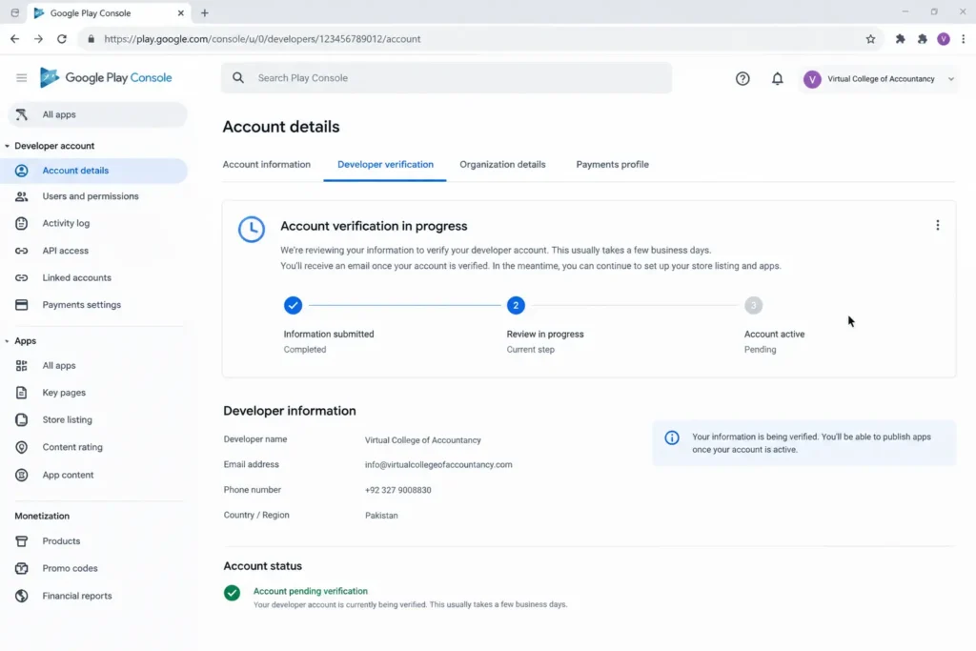Click the Promo codes icon
The image size is (976, 651).
point(22,568)
